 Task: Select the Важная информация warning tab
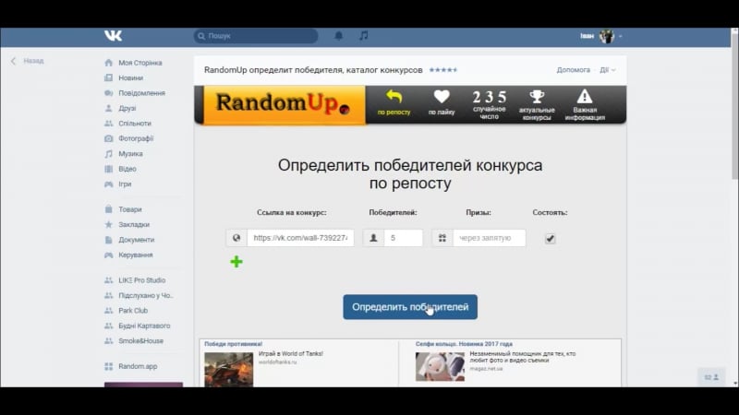pyautogui.click(x=585, y=105)
